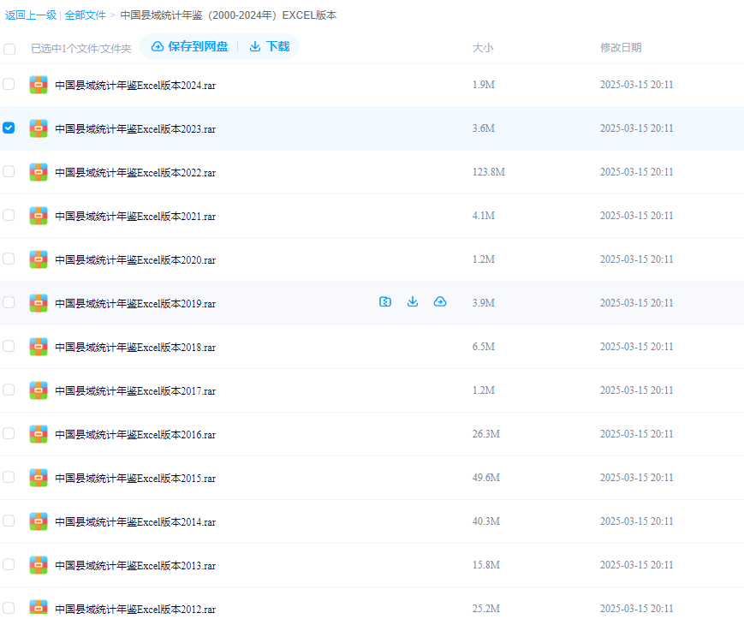744x625 pixels.
Task: Click the save-to-cloud icon on the 2019.rar row
Action: (x=440, y=302)
